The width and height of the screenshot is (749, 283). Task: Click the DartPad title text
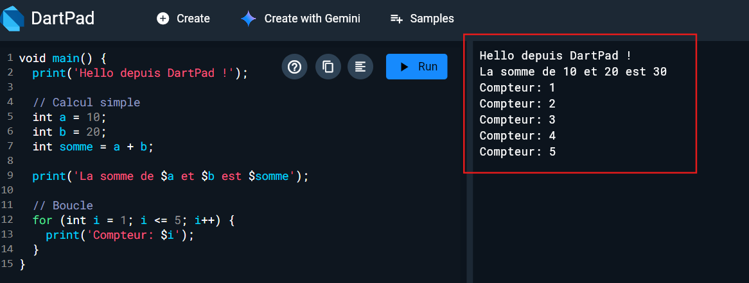click(63, 19)
